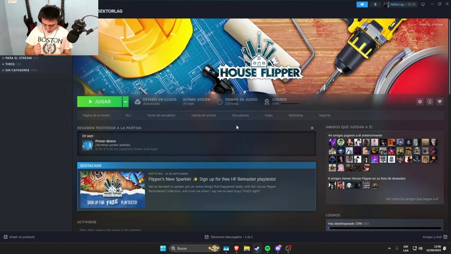Open SektorLag account dropdown menu
This screenshot has height=254, width=451.
tap(400, 4)
